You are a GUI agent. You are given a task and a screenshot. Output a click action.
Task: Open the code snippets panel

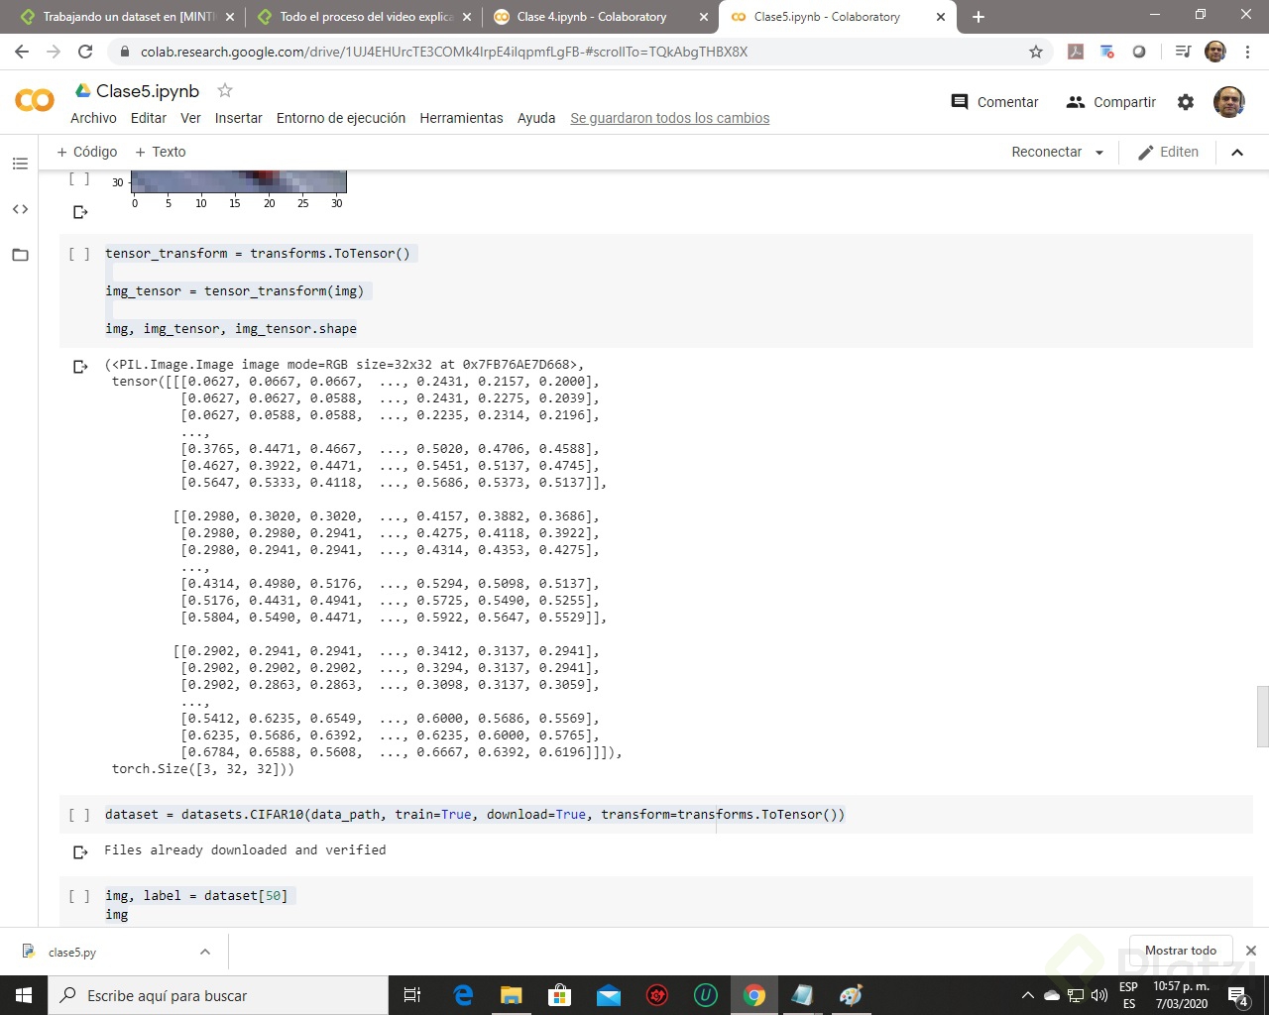coord(20,209)
